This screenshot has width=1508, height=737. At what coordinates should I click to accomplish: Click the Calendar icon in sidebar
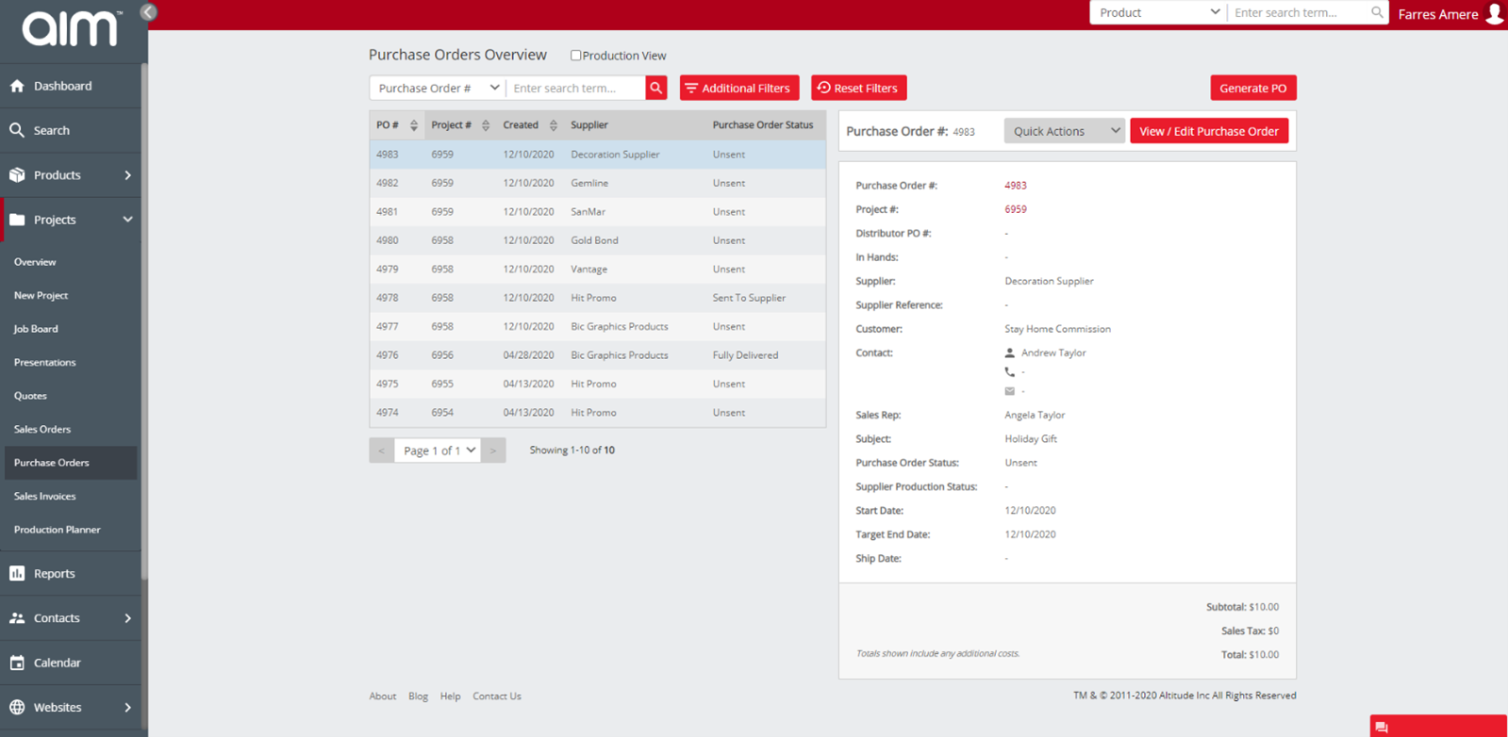pos(17,663)
